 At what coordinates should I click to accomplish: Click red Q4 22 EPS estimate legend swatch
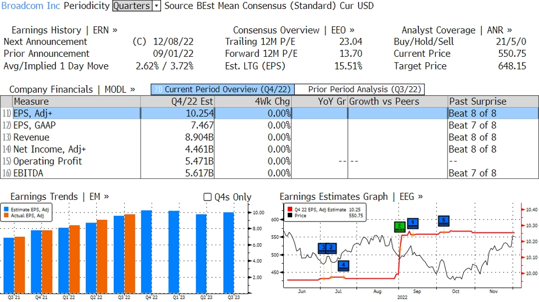click(x=290, y=209)
